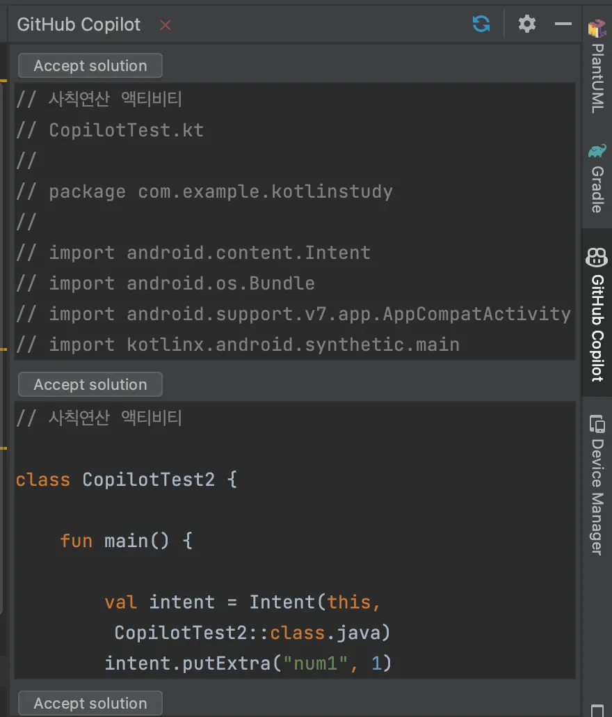The height and width of the screenshot is (717, 612).
Task: Close the GitHub Copilot tab with red X
Action: 166,24
